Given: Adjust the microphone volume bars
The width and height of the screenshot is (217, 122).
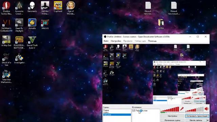Looking at the screenshot, I should tap(170, 109).
